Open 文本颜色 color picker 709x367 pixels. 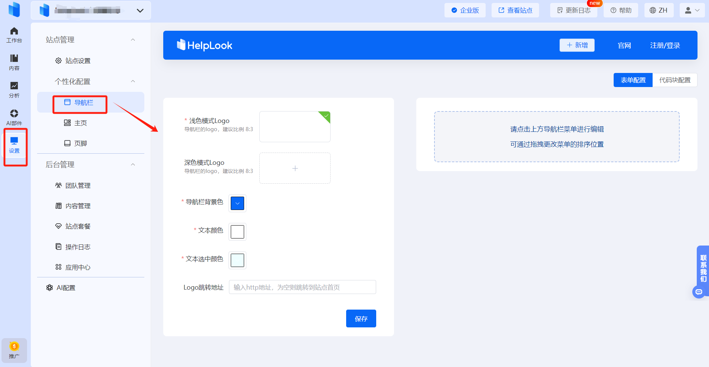pyautogui.click(x=237, y=232)
